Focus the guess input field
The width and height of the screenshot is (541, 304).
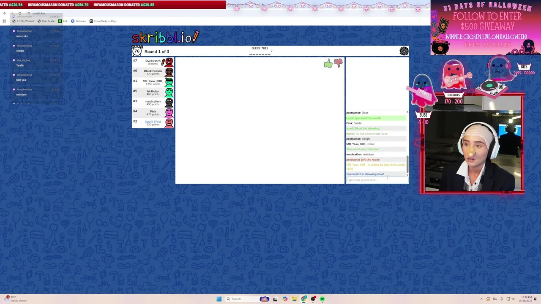point(377,180)
